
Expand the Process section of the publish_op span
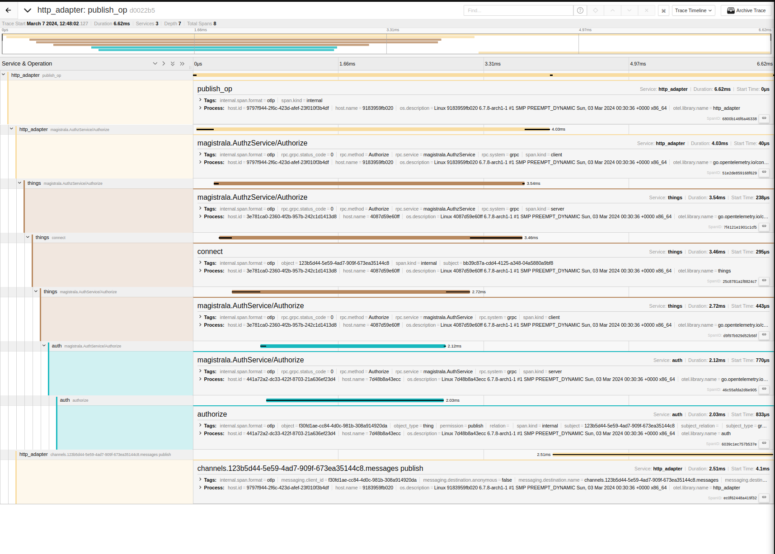(x=200, y=108)
